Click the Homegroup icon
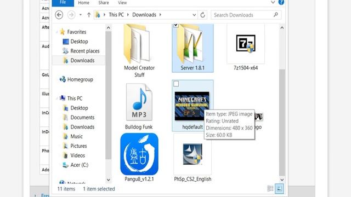The height and width of the screenshot is (197, 351). (x=63, y=79)
